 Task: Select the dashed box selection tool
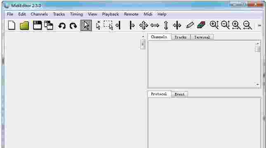click(108, 25)
